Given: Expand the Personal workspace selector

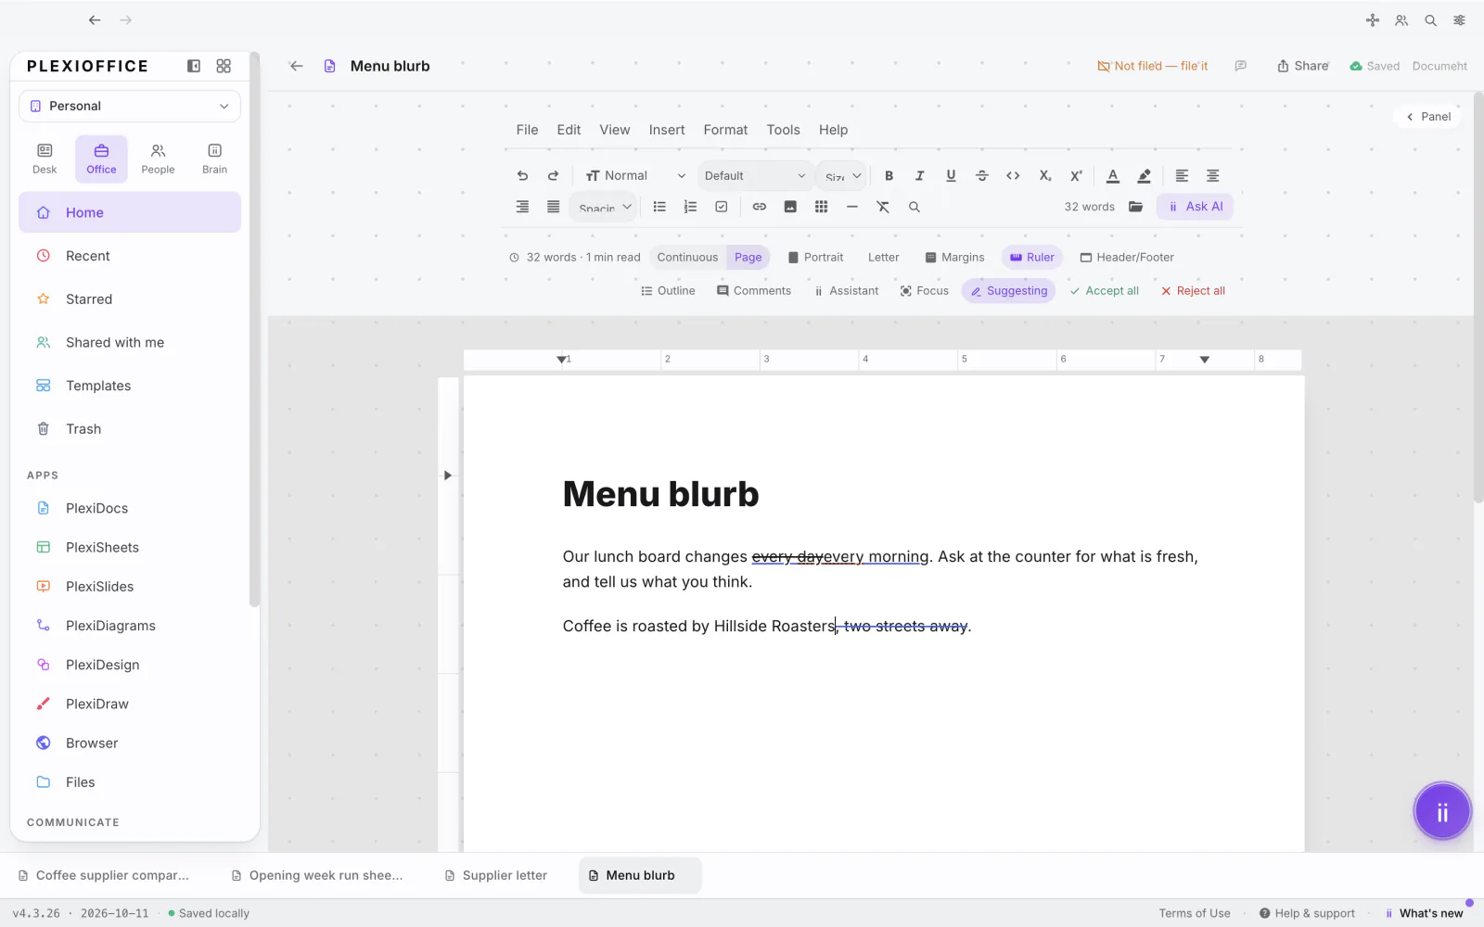Looking at the screenshot, I should tap(130, 106).
